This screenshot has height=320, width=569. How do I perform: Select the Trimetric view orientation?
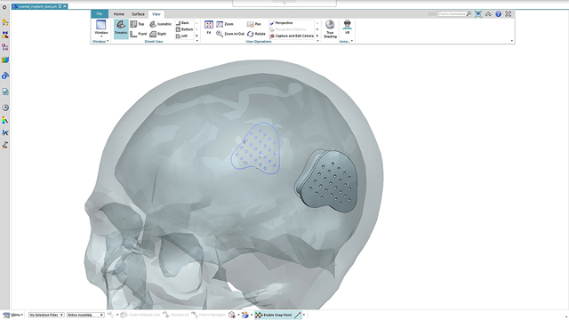tap(121, 28)
